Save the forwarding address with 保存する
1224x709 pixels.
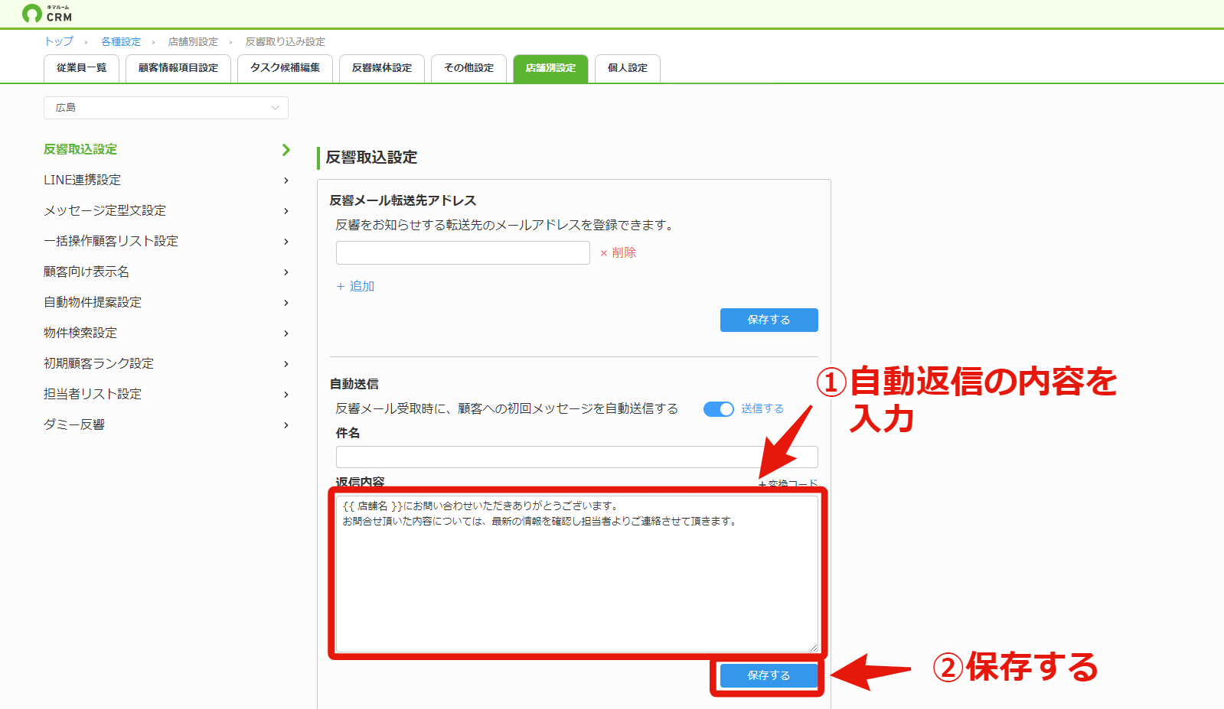769,320
